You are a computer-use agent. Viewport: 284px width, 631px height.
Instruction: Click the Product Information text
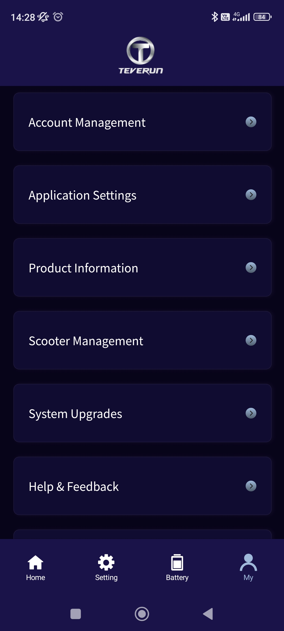point(83,268)
